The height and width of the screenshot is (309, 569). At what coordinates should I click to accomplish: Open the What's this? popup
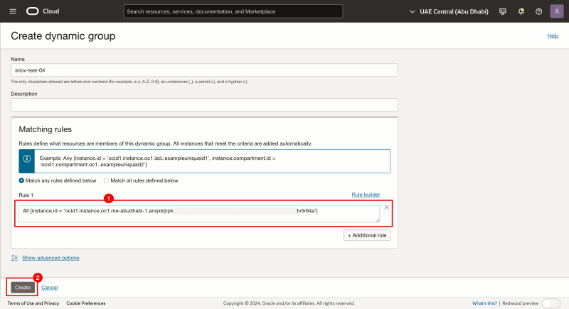click(x=484, y=303)
